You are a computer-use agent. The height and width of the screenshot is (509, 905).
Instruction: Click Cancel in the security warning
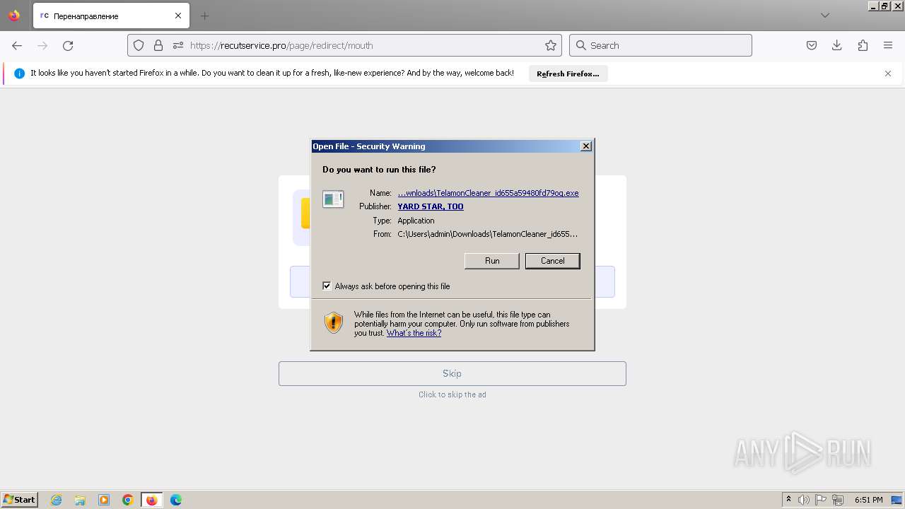pyautogui.click(x=553, y=261)
